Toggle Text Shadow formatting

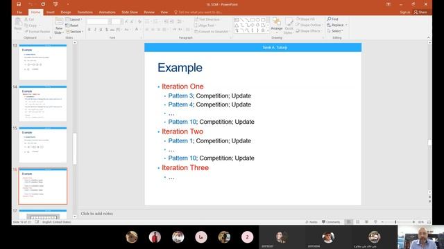click(x=106, y=30)
